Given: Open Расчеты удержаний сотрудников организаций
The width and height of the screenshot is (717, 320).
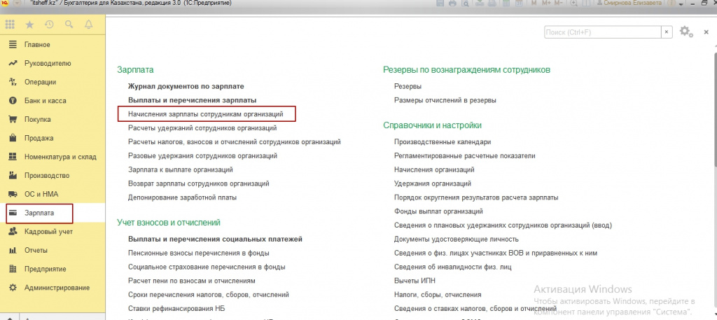Looking at the screenshot, I should click(202, 128).
